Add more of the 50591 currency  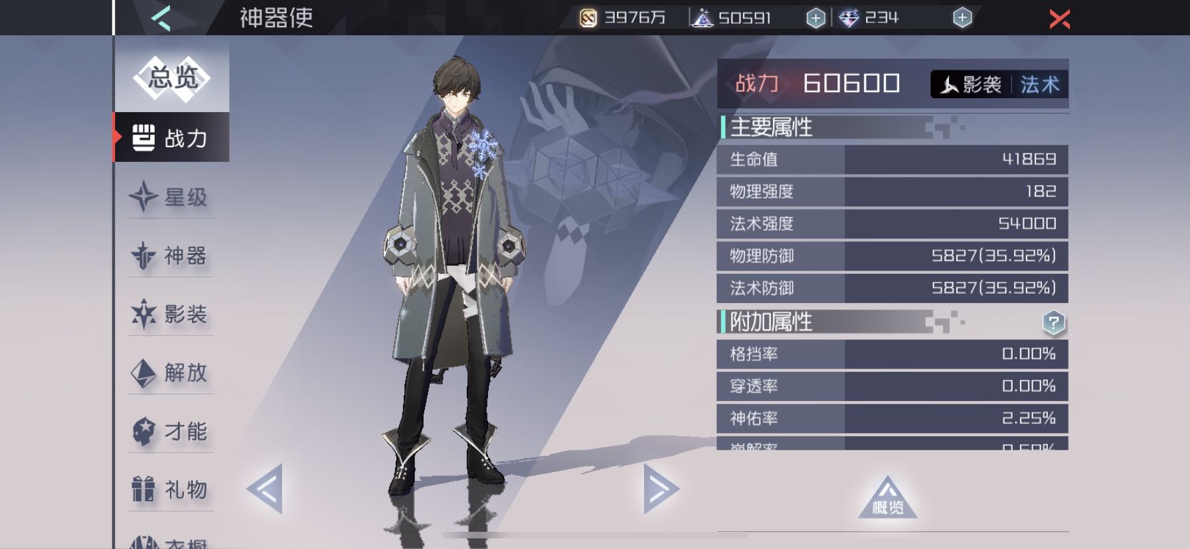coord(815,19)
